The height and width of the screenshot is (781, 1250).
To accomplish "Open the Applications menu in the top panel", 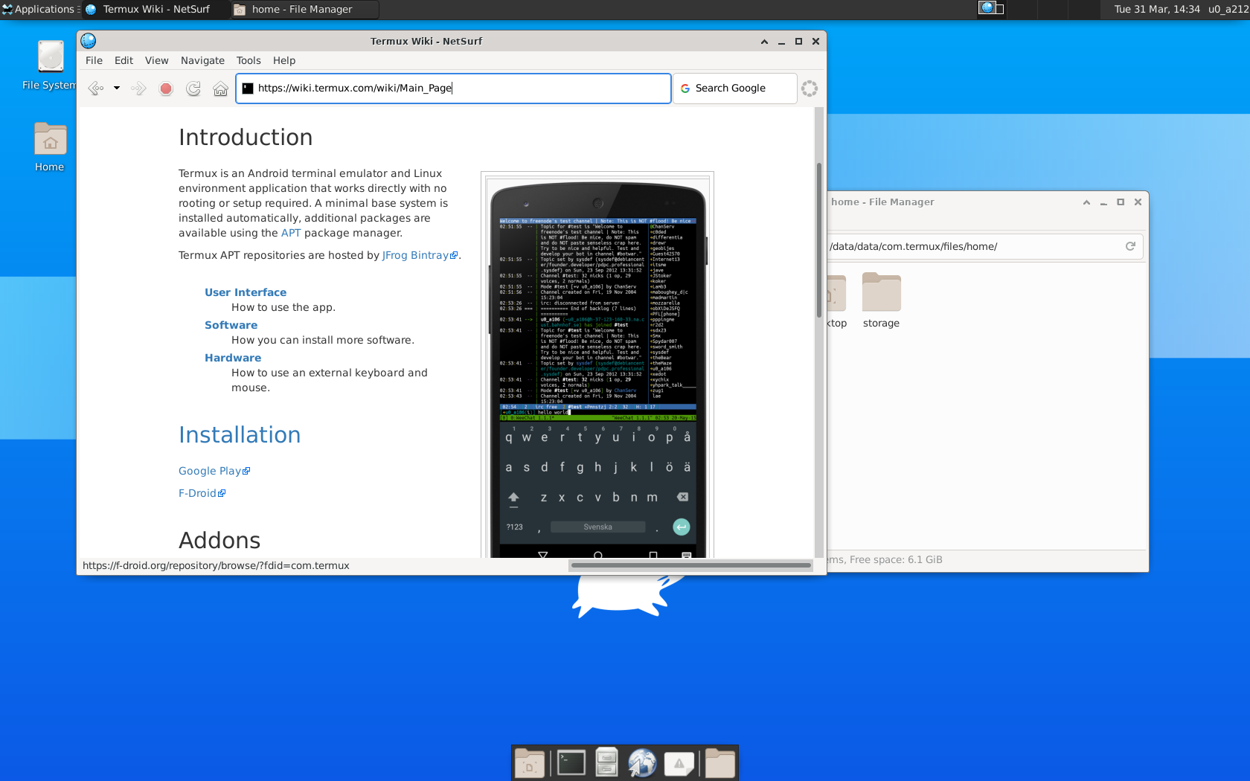I will (x=39, y=9).
